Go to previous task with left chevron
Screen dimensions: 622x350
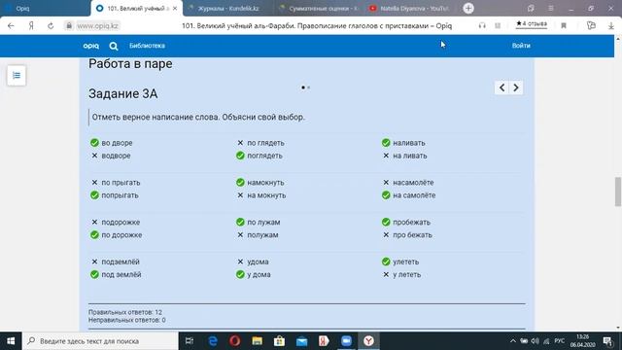click(501, 87)
